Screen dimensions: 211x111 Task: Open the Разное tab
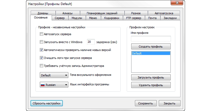(x=136, y=13)
